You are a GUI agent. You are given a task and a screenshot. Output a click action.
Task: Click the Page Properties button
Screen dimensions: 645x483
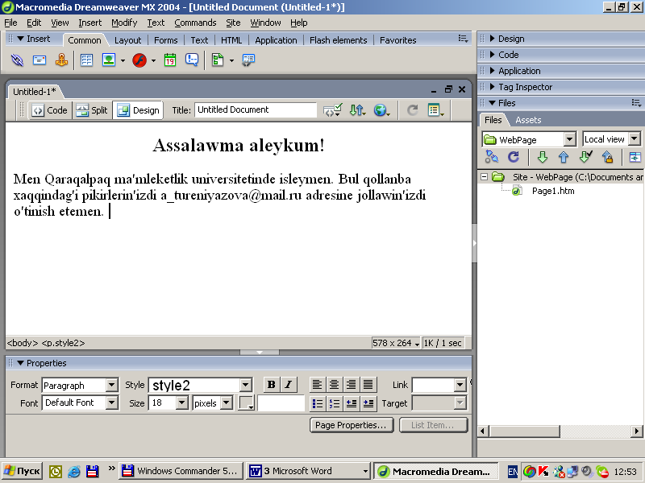(352, 425)
